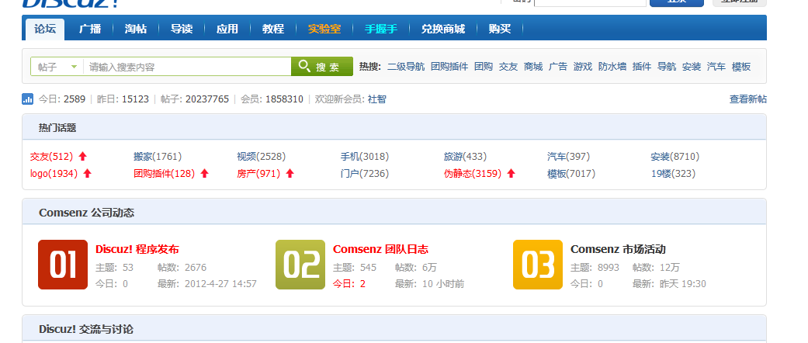The height and width of the screenshot is (343, 808).
Task: Open hot topic 门户(7236)
Action: coord(365,174)
